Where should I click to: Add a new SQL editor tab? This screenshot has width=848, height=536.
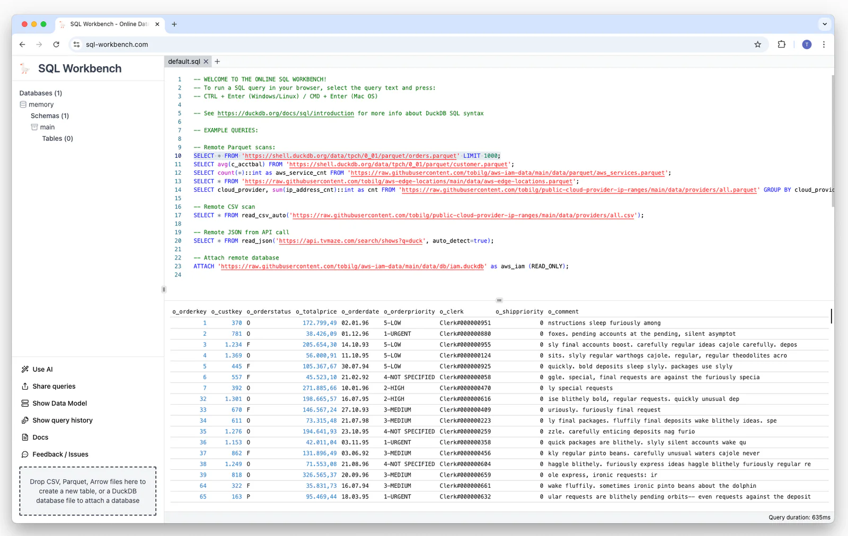[217, 61]
